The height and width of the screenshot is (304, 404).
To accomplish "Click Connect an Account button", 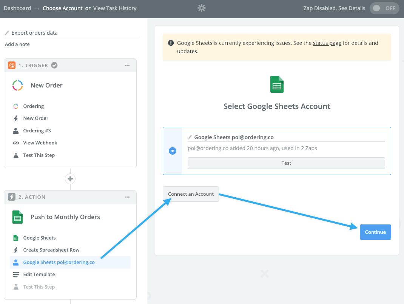I will tap(191, 194).
